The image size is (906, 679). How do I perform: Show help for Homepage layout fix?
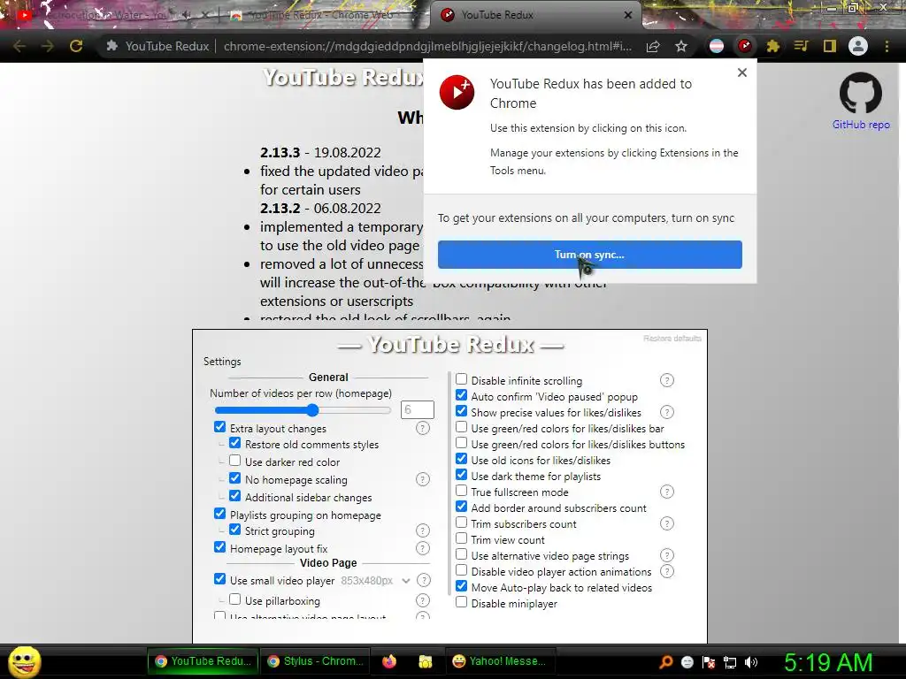click(x=423, y=548)
